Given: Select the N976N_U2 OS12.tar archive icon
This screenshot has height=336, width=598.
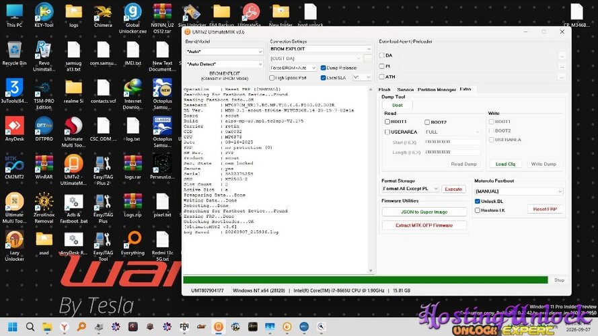Looking at the screenshot, I should [163, 18].
